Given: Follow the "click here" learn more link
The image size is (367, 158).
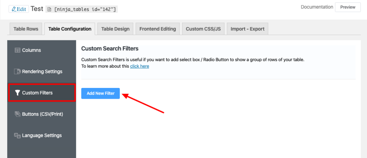Looking at the screenshot, I should (139, 66).
